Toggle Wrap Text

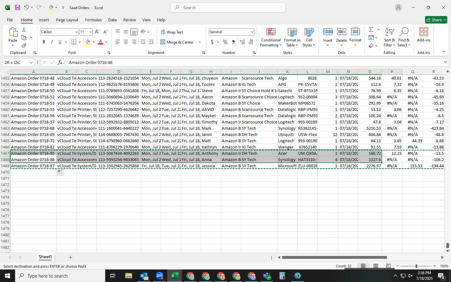(x=172, y=32)
